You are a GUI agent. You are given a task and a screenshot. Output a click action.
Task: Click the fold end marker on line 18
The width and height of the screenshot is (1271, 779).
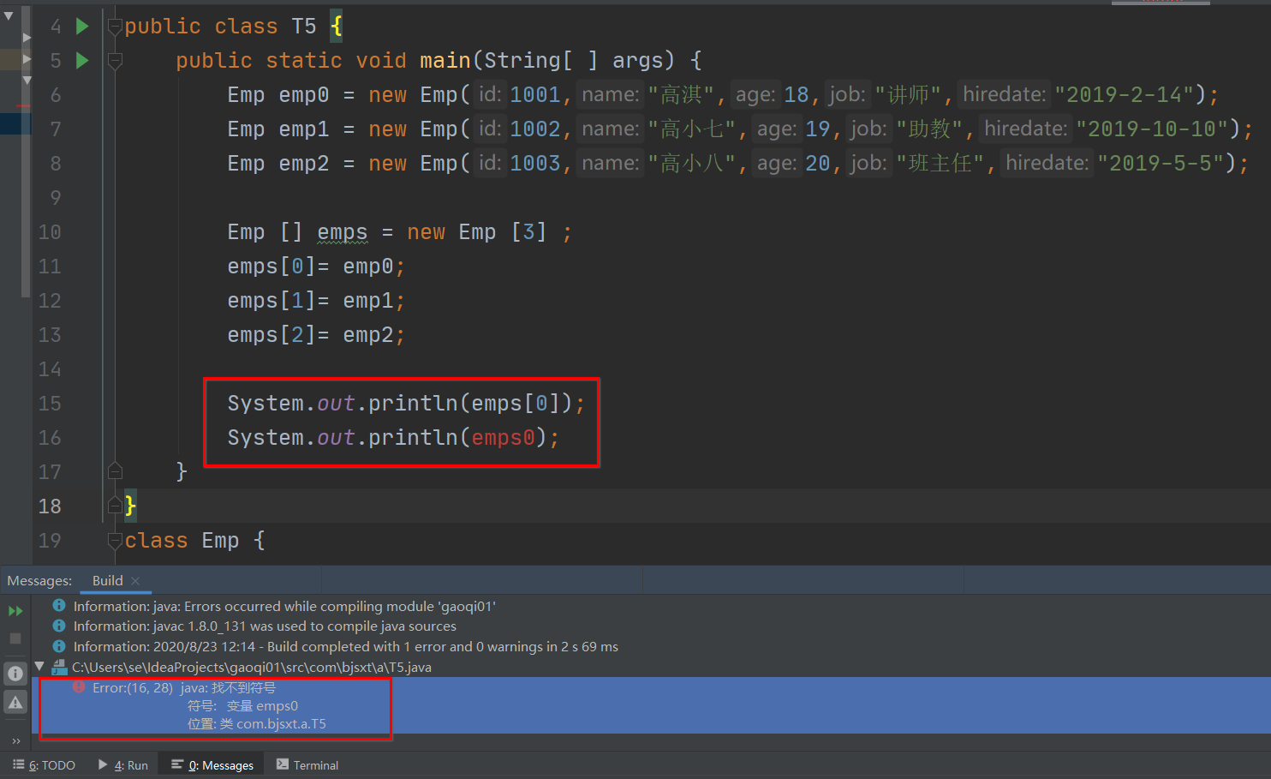115,506
